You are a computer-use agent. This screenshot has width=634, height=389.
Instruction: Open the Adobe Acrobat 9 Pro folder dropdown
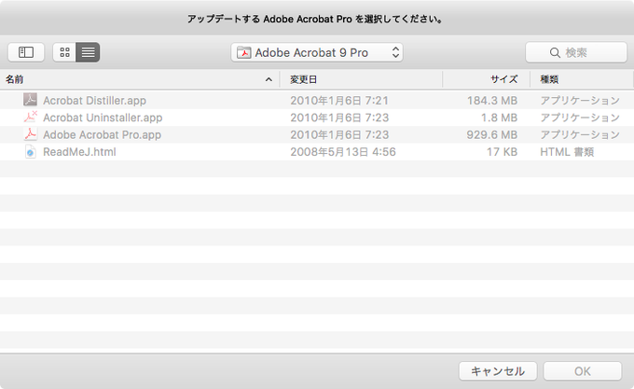(317, 52)
